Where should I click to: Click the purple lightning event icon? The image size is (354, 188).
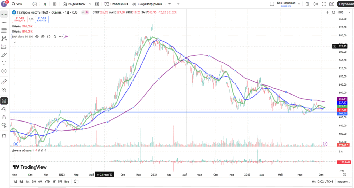tap(325, 144)
